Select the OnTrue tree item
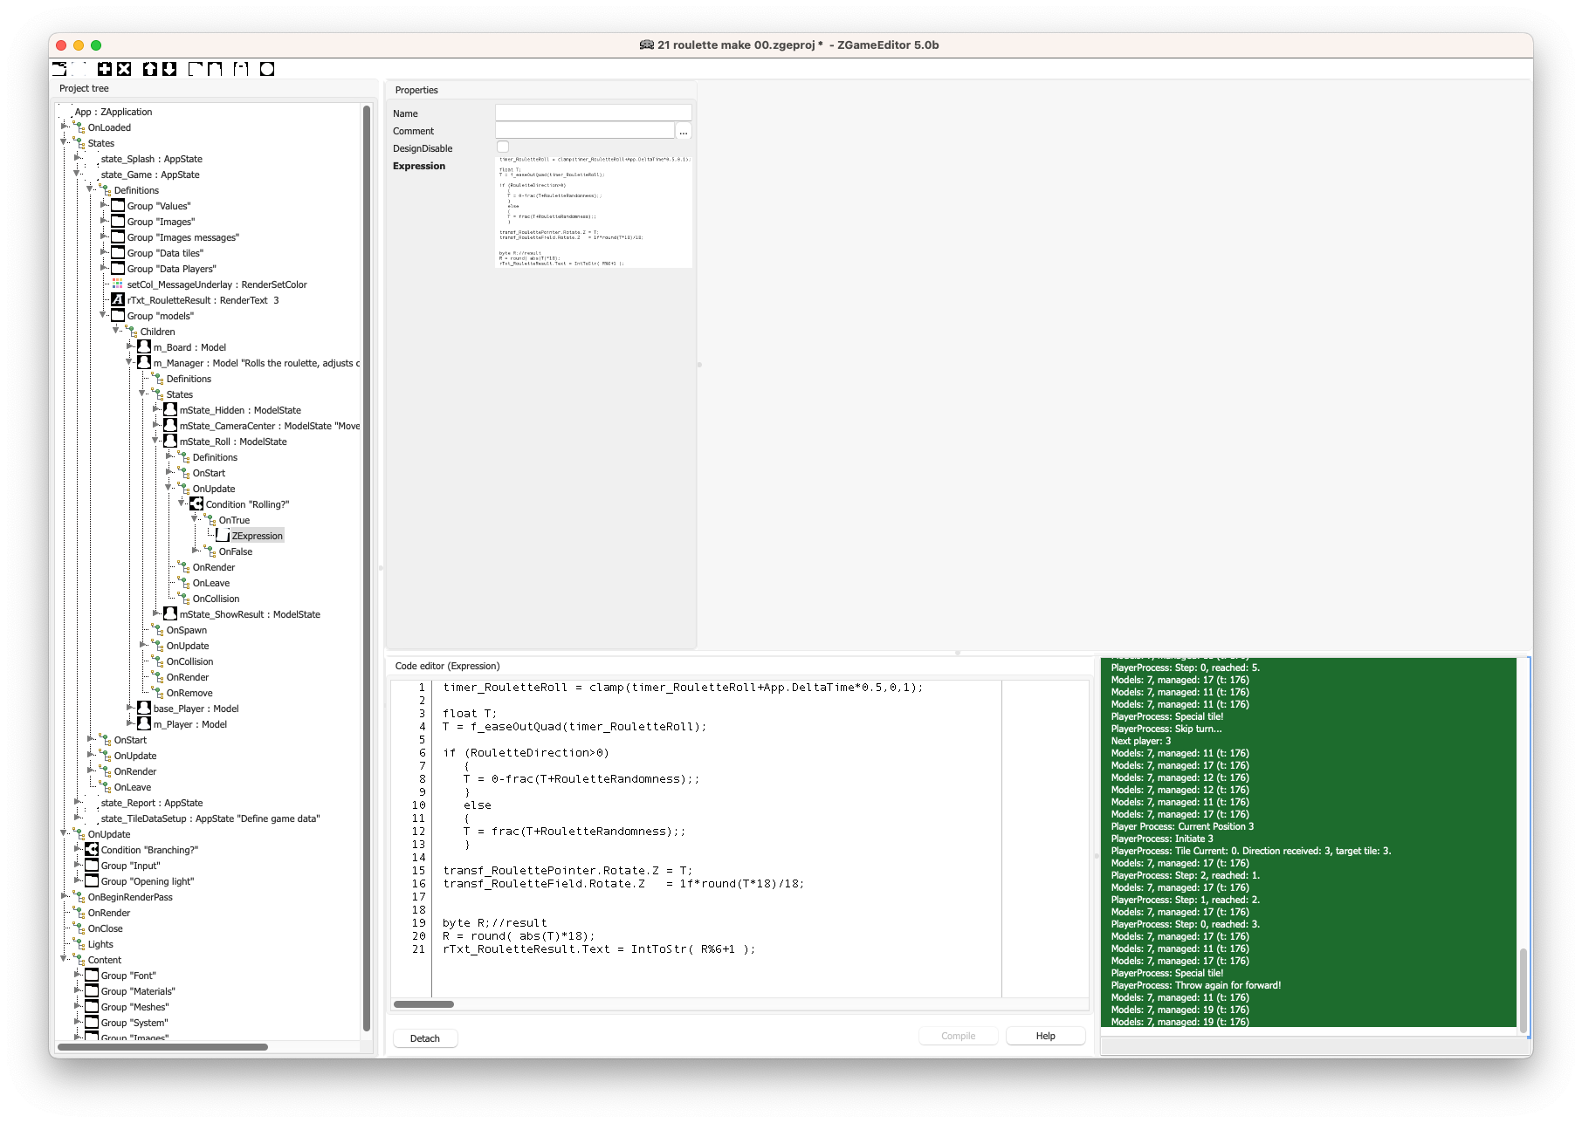The width and height of the screenshot is (1582, 1123). [234, 520]
